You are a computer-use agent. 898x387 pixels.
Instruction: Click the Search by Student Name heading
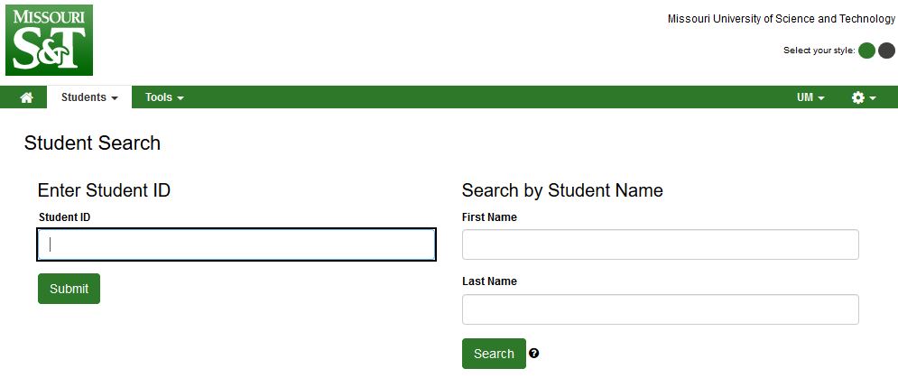tap(562, 190)
